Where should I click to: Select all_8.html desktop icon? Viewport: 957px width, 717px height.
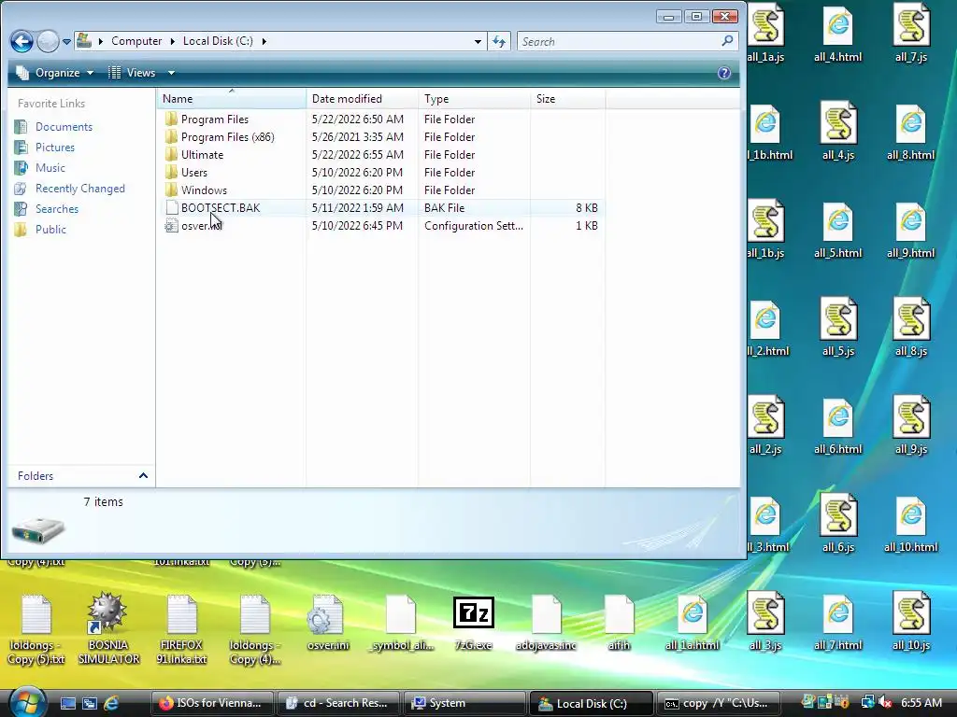pos(910,132)
